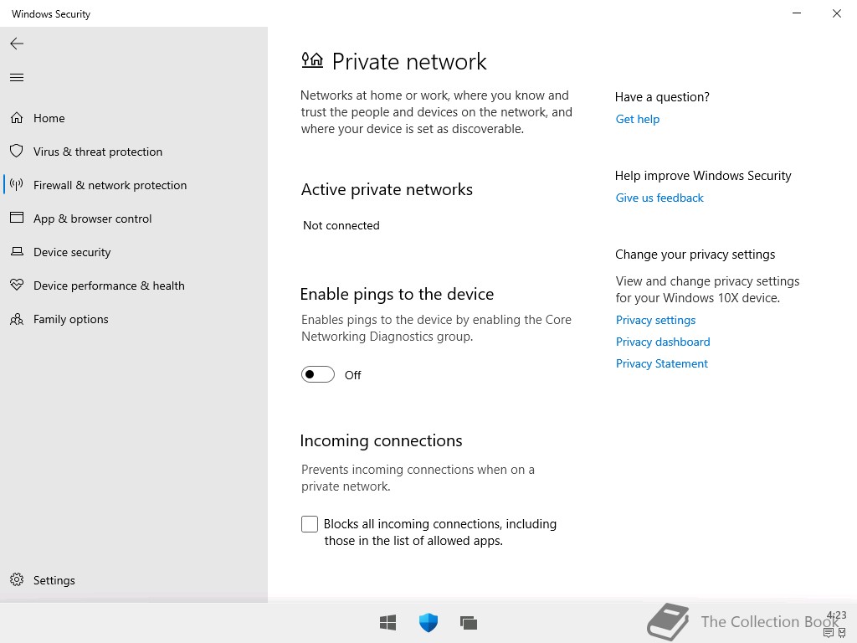The width and height of the screenshot is (857, 643).
Task: Open the notification center icon in the tray
Action: tap(829, 633)
